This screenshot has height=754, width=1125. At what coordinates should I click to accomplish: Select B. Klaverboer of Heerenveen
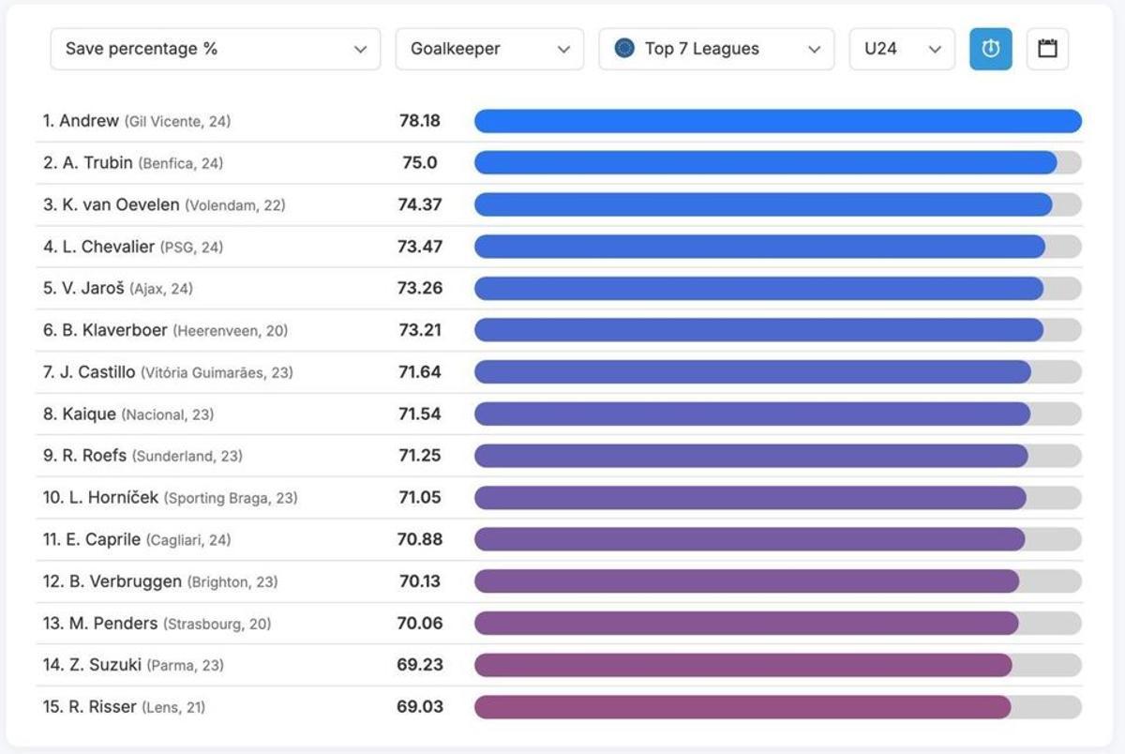(166, 330)
